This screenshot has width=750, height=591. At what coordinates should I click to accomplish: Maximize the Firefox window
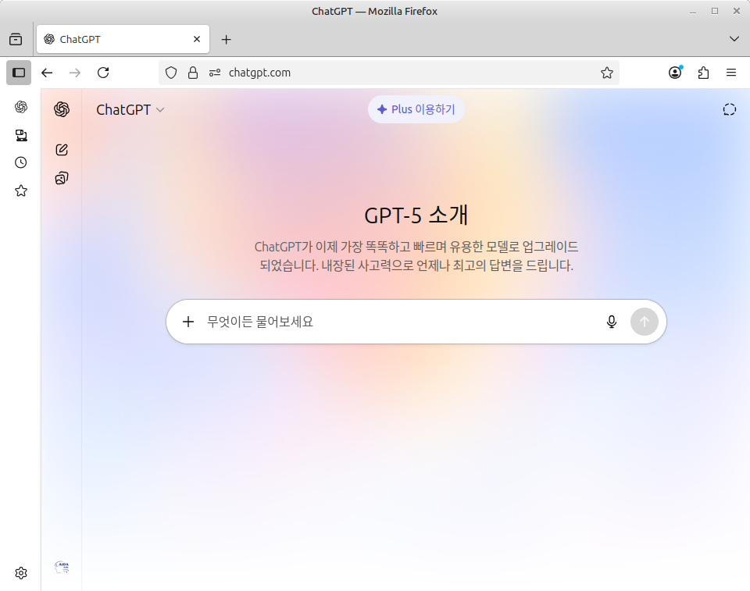point(715,11)
